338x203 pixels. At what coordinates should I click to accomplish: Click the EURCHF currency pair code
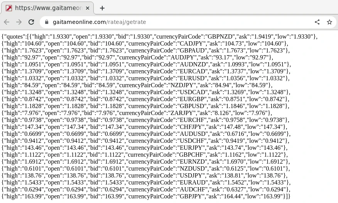pos(192,120)
